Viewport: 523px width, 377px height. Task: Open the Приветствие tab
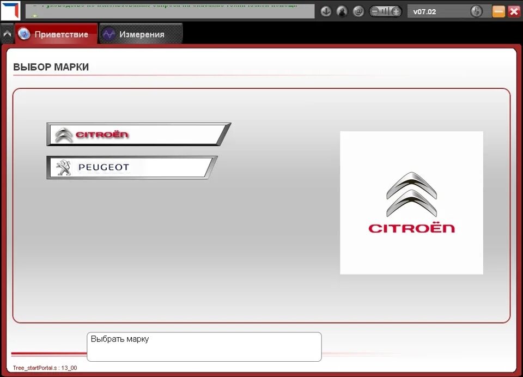pyautogui.click(x=56, y=34)
